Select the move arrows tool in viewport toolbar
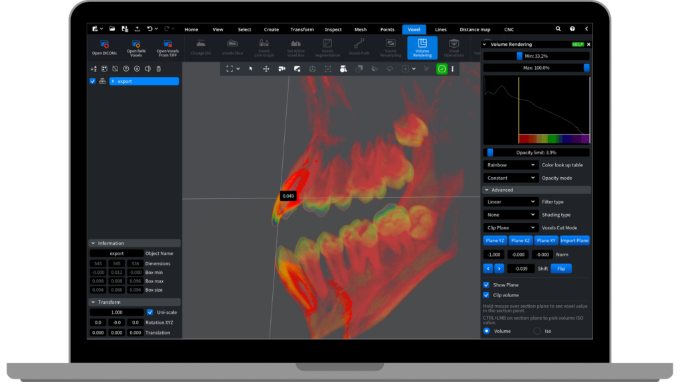Viewport: 680px width, 382px height. coord(266,68)
